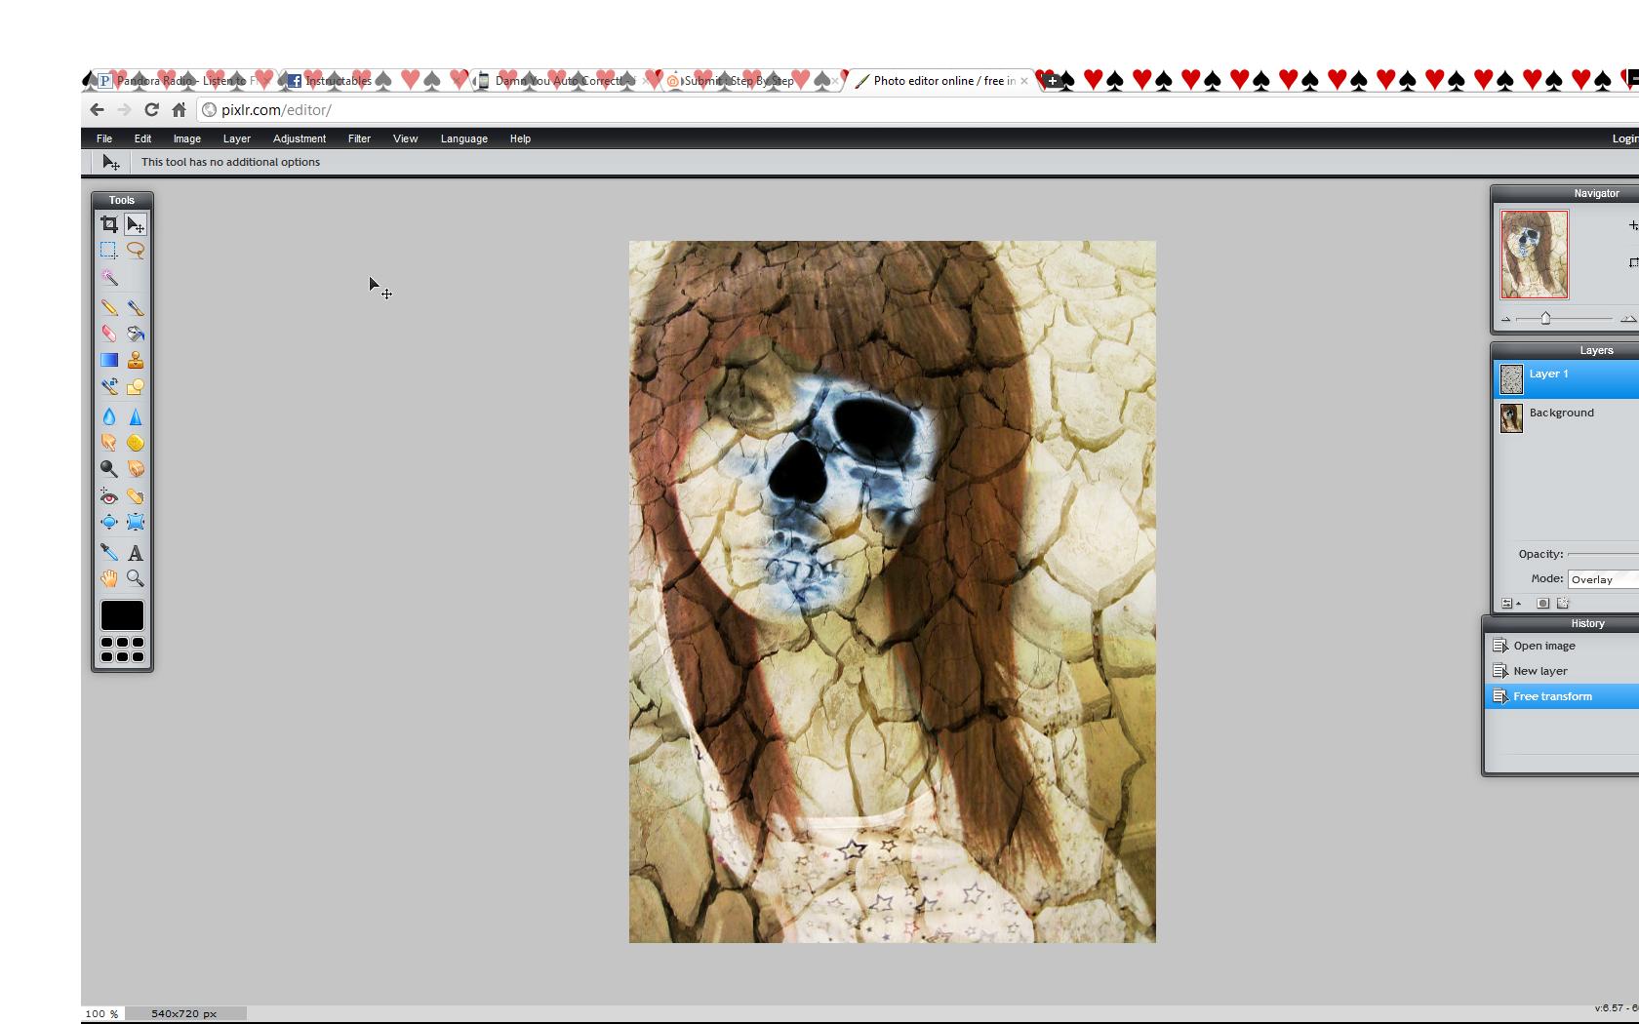Viewport: 1639px width, 1024px height.
Task: Select the Sponge tool
Action: point(136,443)
